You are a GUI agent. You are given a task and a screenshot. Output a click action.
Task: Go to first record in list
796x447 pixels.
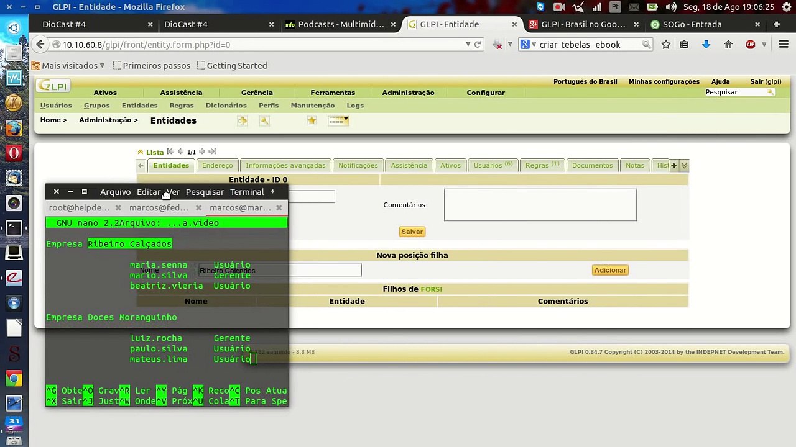pyautogui.click(x=170, y=151)
